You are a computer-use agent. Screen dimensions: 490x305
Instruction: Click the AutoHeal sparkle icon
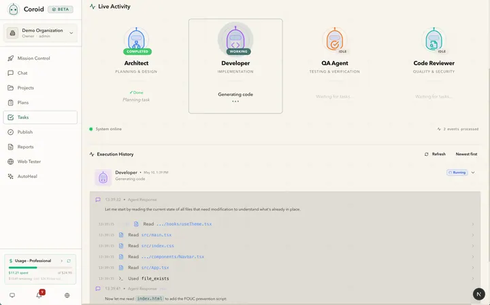coord(11,176)
